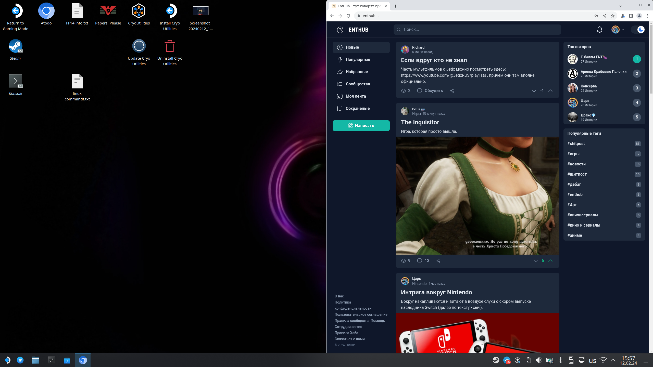
Task: Select Papers, Please desktop icon
Action: pos(108,15)
